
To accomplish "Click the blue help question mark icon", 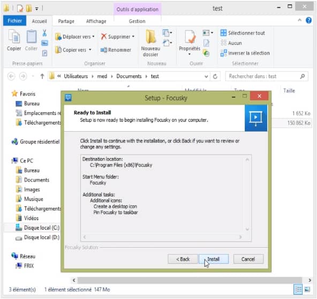I will coord(308,20).
